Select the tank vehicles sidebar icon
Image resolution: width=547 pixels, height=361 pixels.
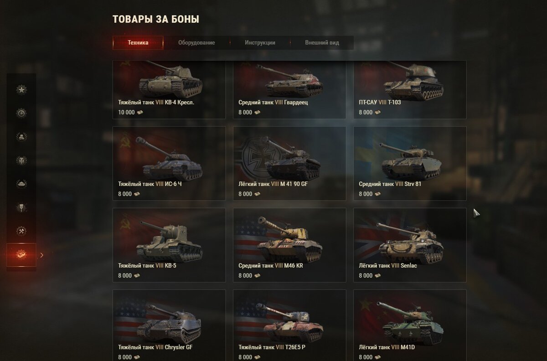pyautogui.click(x=21, y=184)
